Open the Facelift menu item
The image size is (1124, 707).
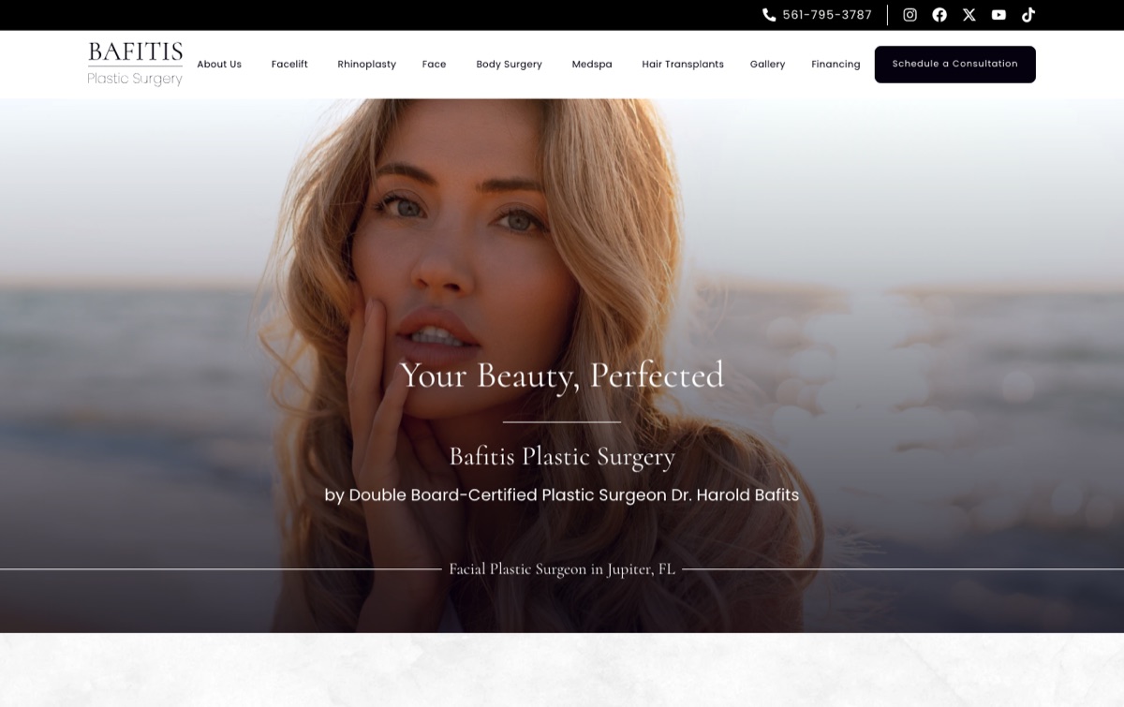click(289, 65)
